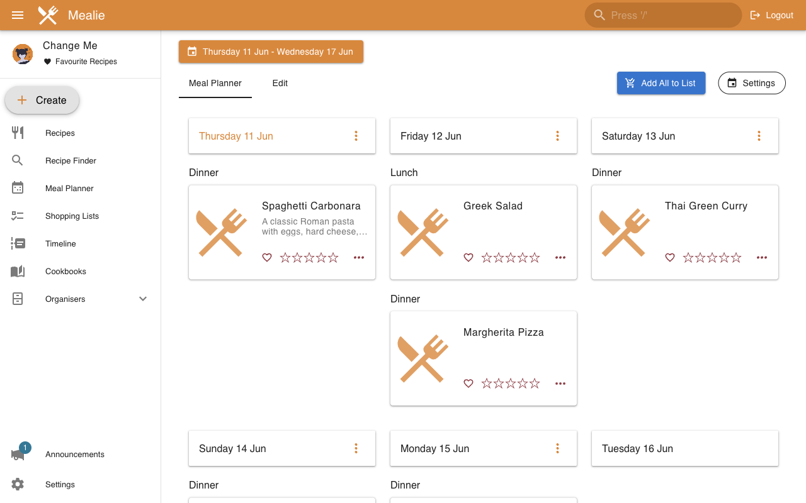Open Announcements with notification badge

[81, 454]
